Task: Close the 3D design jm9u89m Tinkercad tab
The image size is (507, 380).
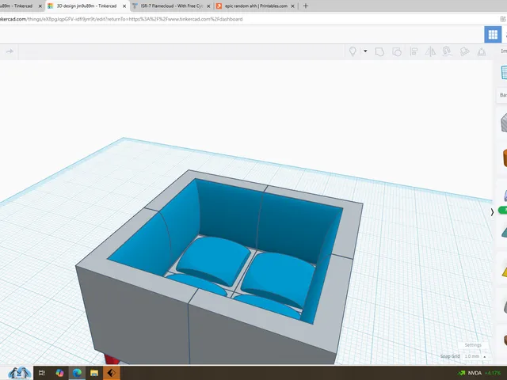Action: (124, 6)
